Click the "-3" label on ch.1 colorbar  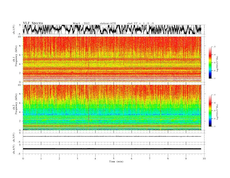coord(214,47)
